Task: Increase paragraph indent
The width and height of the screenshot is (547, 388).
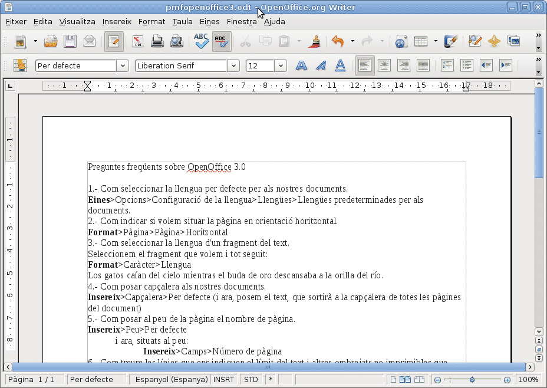Action: pyautogui.click(x=506, y=65)
